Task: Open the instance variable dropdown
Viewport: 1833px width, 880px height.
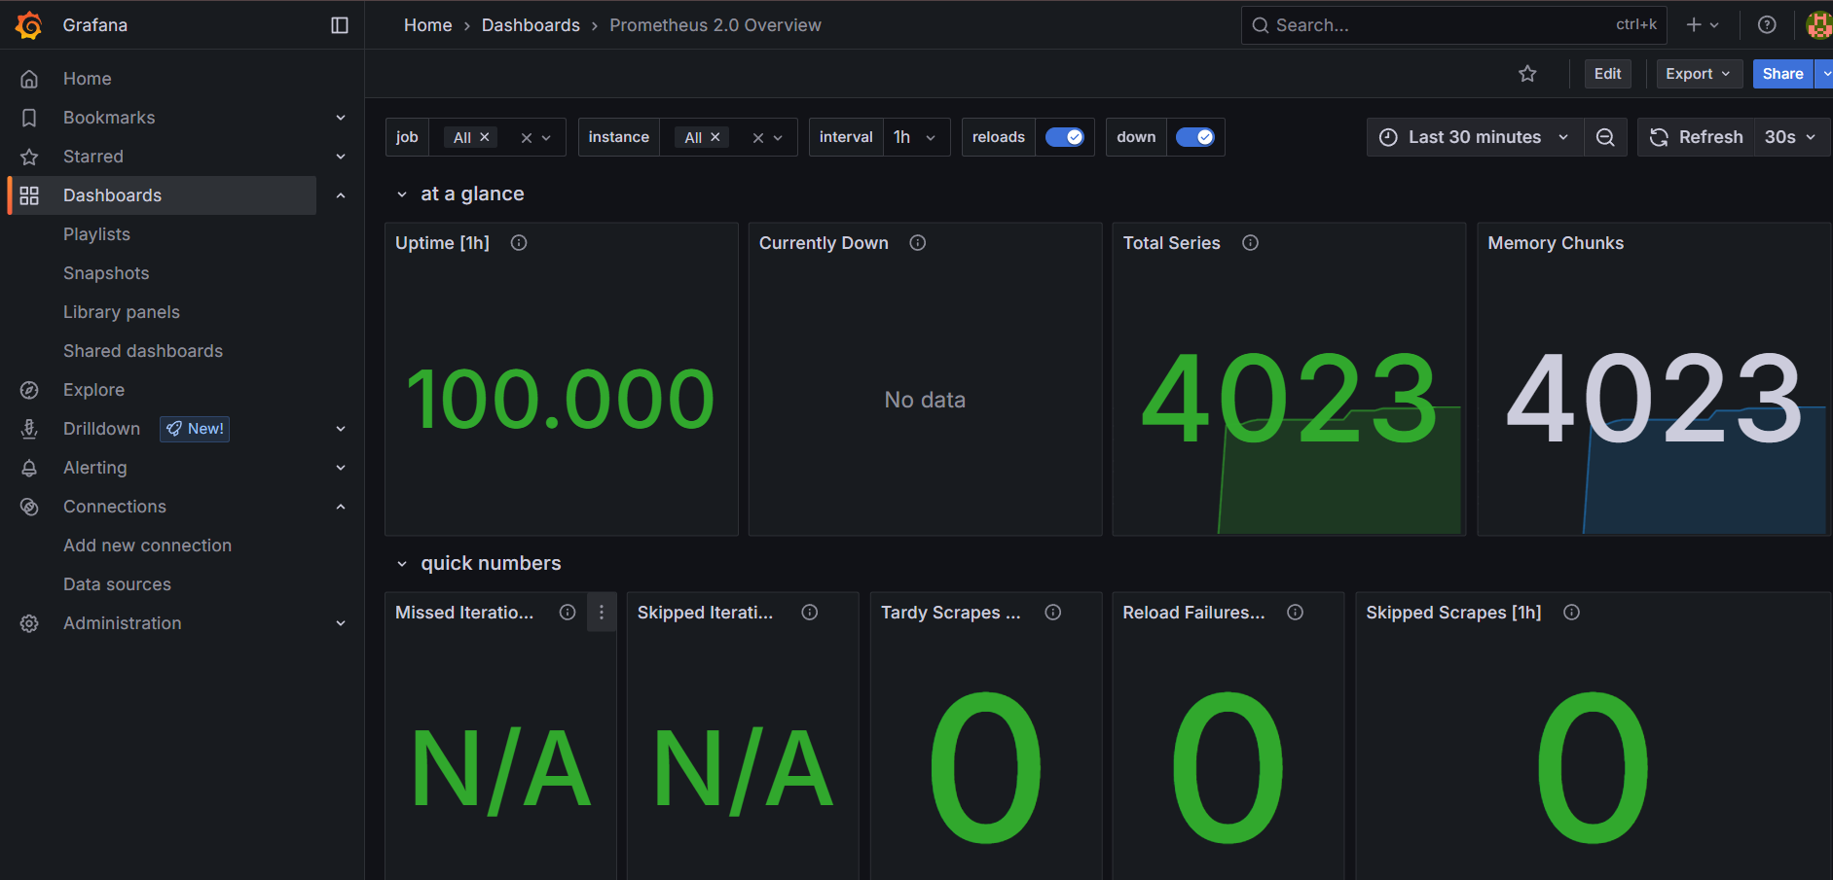Action: point(779,138)
